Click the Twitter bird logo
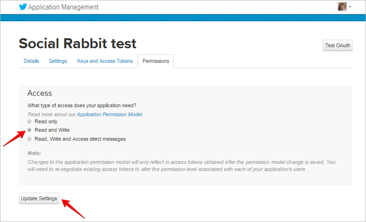 pos(23,7)
